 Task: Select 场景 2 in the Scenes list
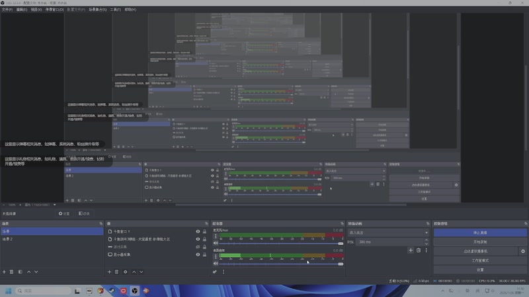(x=52, y=239)
